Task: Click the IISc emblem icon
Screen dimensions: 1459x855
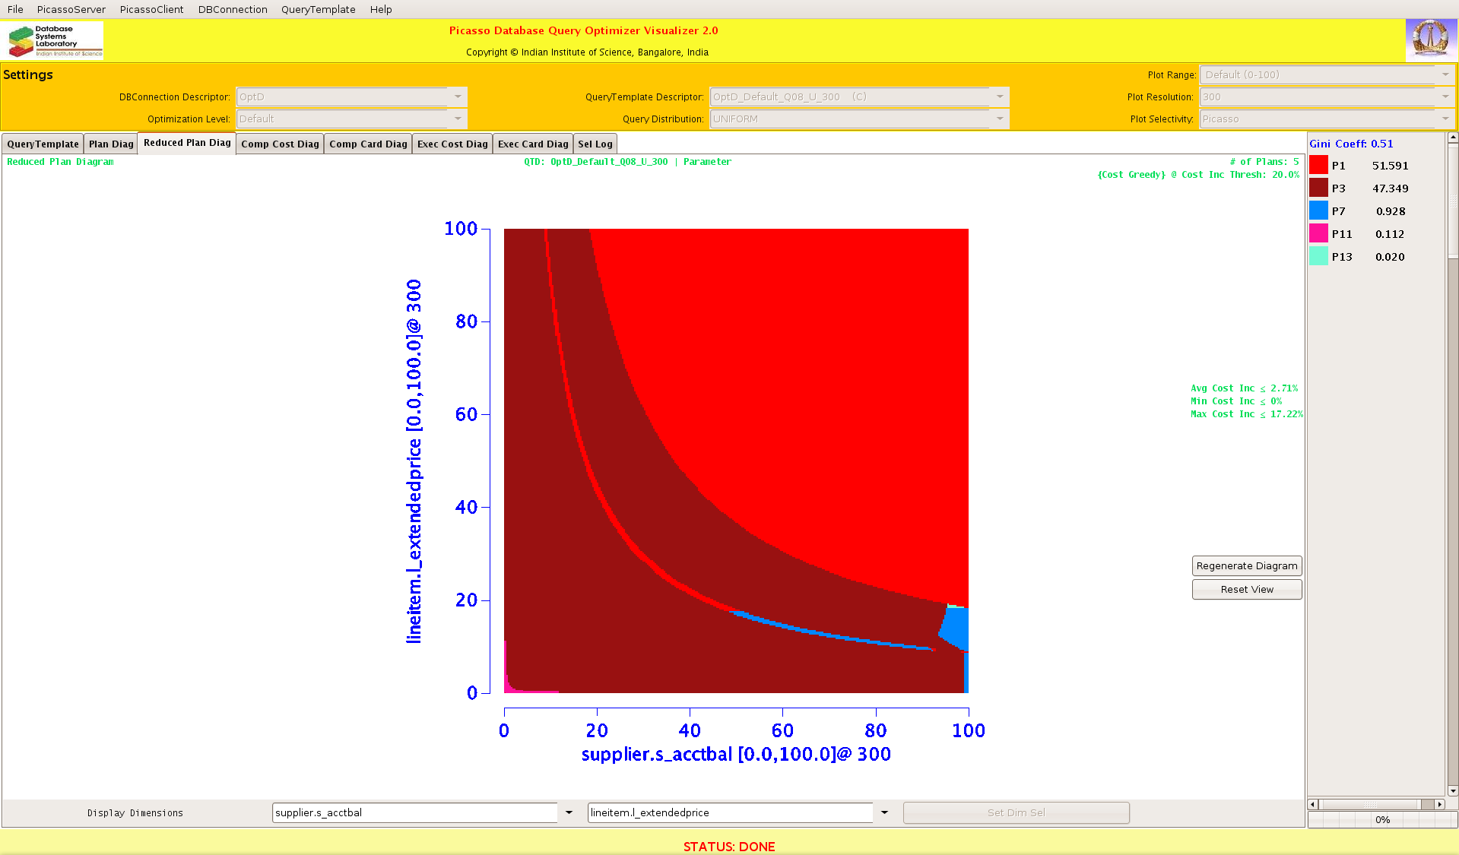Action: pyautogui.click(x=1431, y=40)
